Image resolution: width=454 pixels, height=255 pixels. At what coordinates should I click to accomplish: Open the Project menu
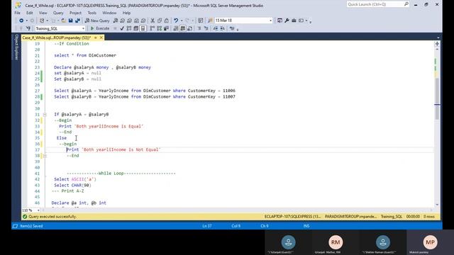75,13
